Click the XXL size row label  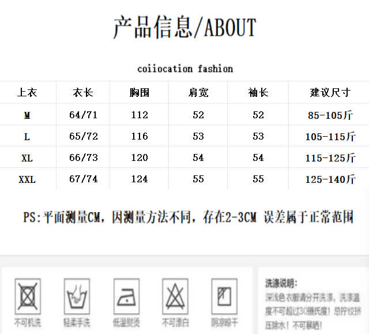pos(27,179)
